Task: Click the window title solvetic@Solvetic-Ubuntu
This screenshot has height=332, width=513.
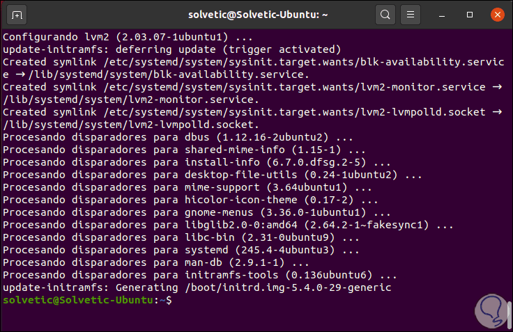Action: [258, 15]
